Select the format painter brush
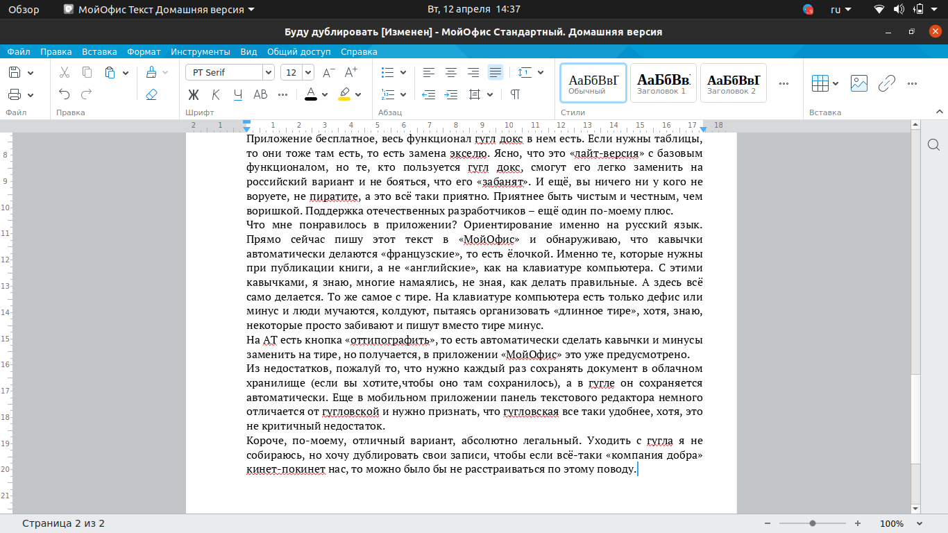Image resolution: width=948 pixels, height=533 pixels. point(151,72)
